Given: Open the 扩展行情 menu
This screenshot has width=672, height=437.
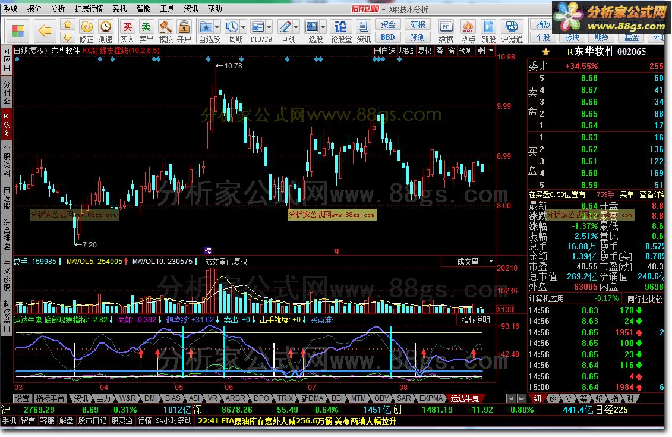Looking at the screenshot, I should [x=89, y=8].
